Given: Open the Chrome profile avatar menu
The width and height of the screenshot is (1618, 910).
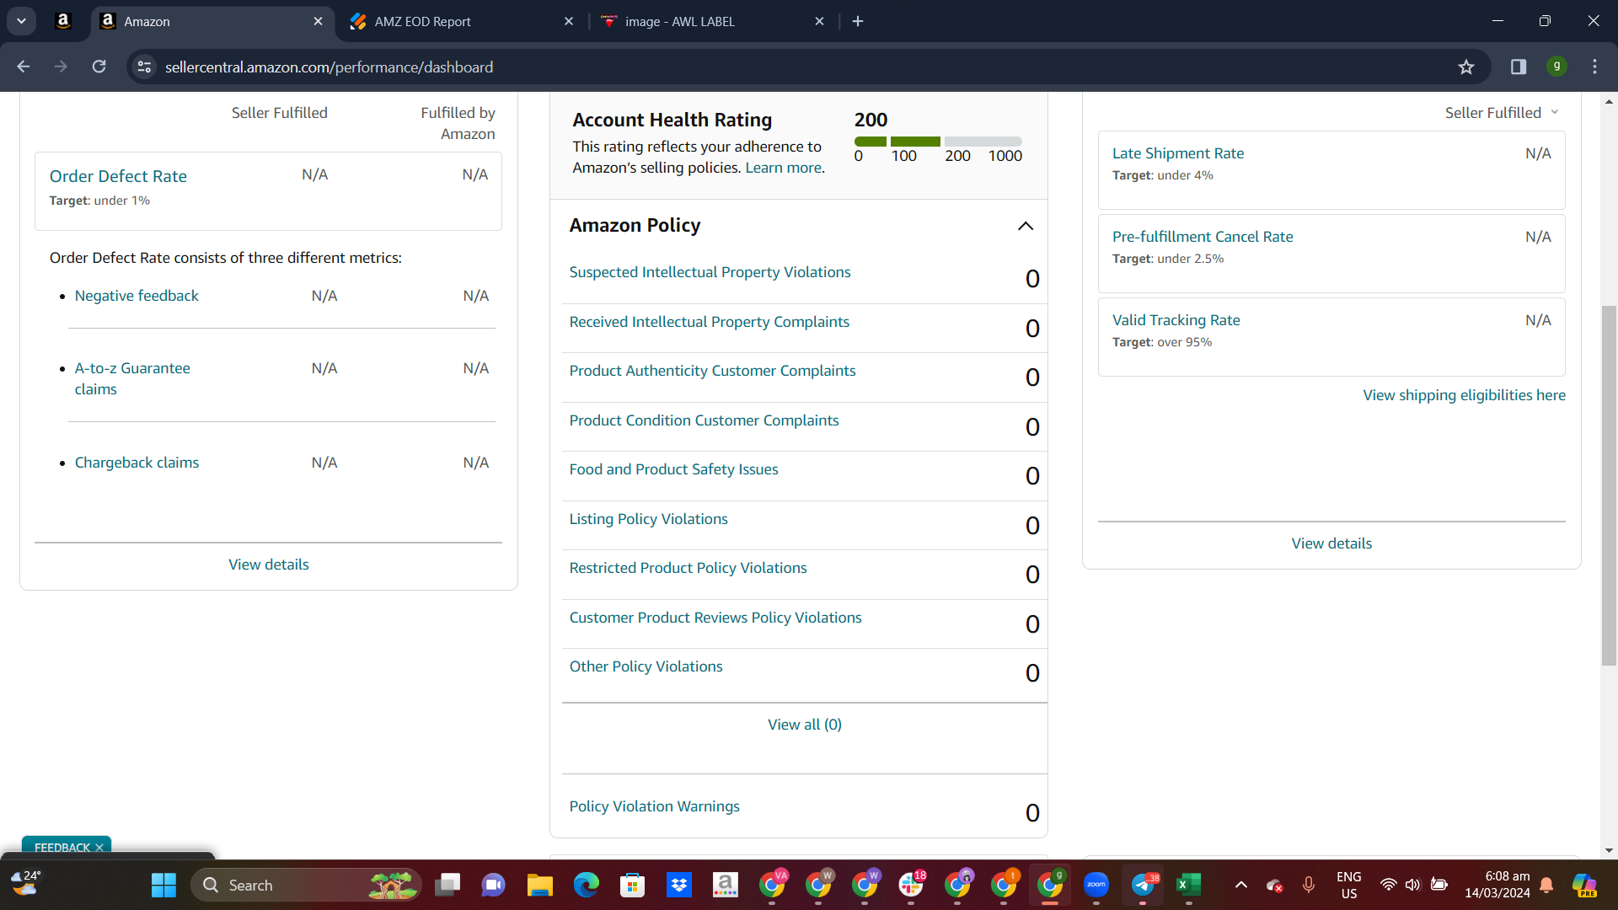Looking at the screenshot, I should 1556,67.
